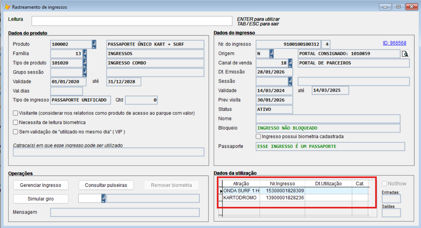Image resolution: width=421 pixels, height=228 pixels.
Task: Select the KARTODROMO row in utilization grid
Action: pos(240,198)
